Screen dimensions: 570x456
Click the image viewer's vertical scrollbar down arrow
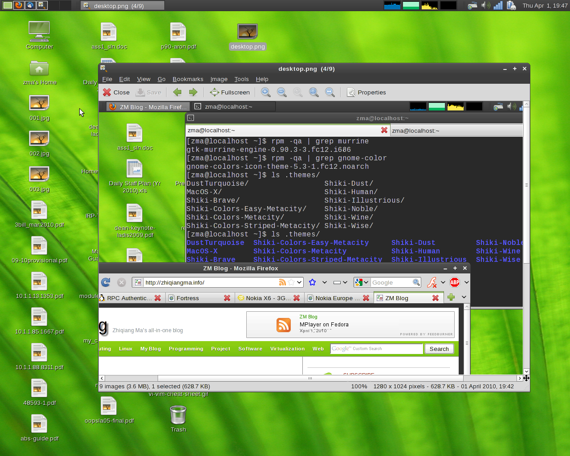(x=526, y=371)
